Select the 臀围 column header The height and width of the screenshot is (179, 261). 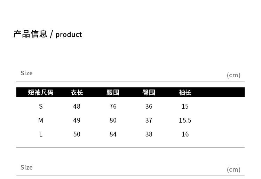pyautogui.click(x=149, y=92)
